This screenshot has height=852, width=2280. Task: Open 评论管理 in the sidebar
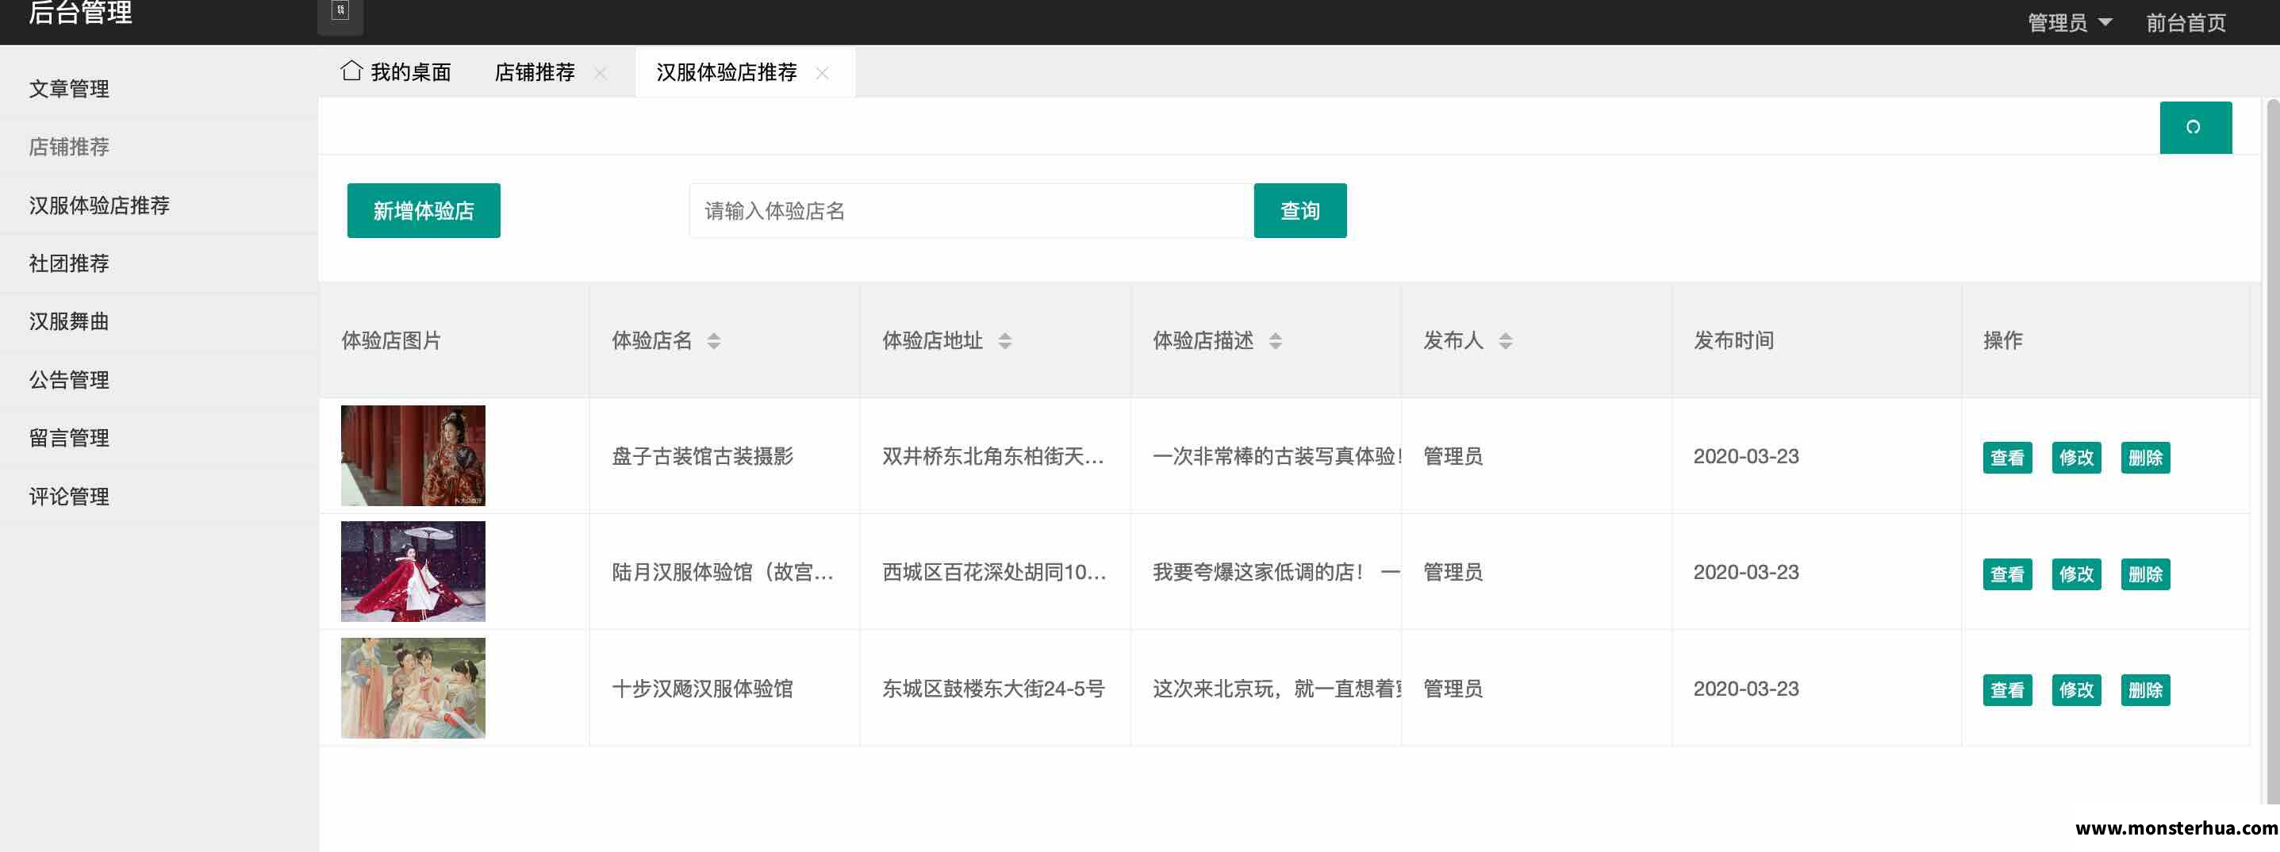point(159,497)
